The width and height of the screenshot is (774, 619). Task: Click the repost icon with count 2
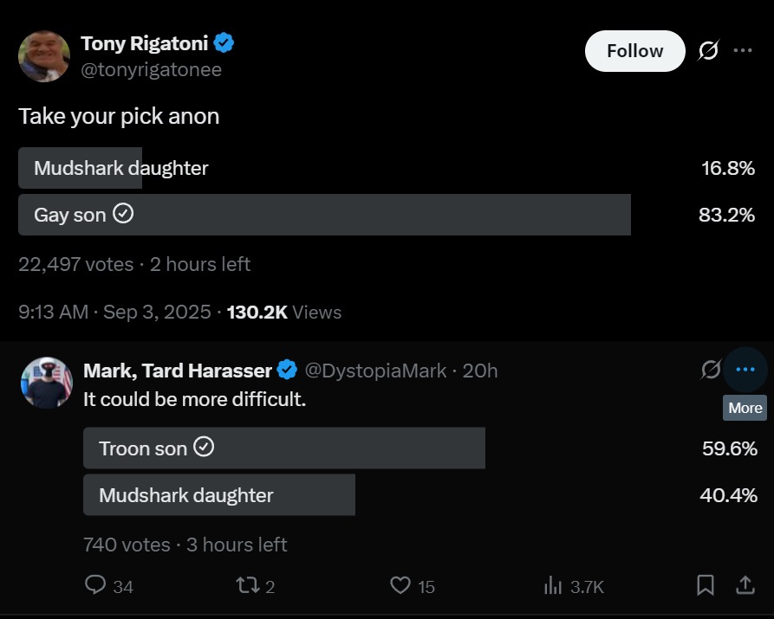coord(247,586)
